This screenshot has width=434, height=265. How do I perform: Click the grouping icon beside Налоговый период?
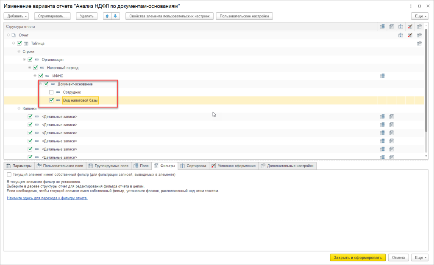coord(42,68)
